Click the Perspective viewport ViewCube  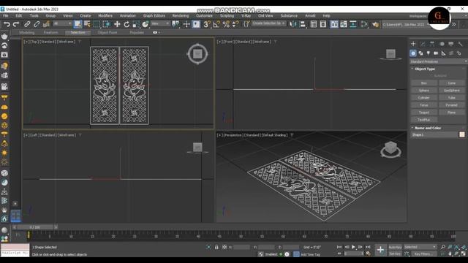(390, 148)
